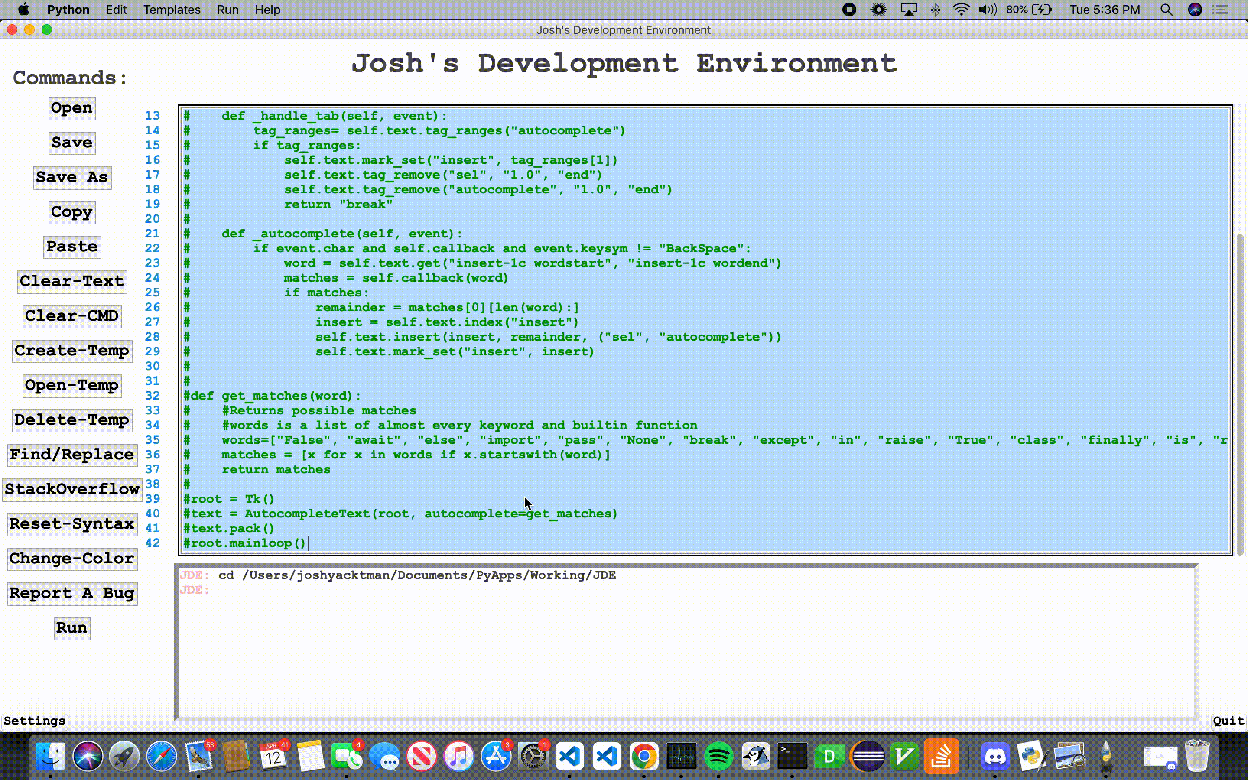The width and height of the screenshot is (1248, 780).
Task: Open Safari from the Dock
Action: (161, 756)
